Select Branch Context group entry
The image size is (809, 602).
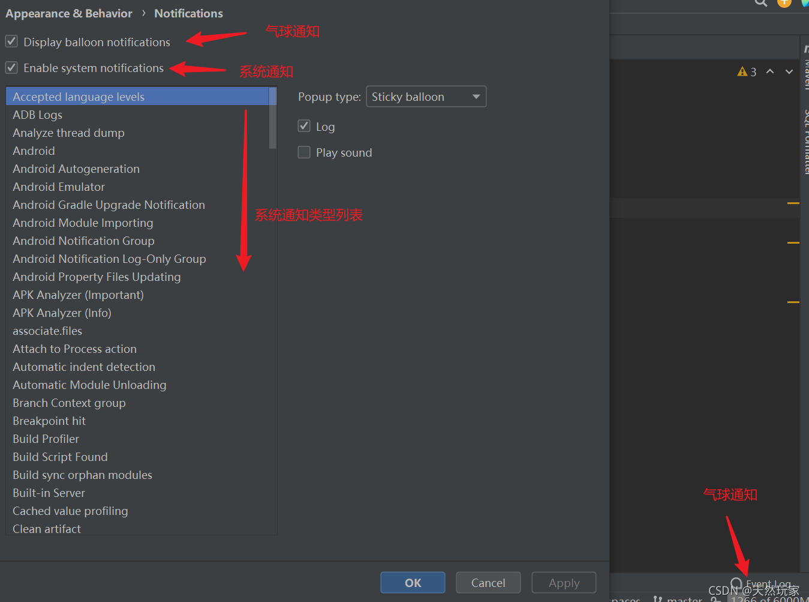point(137,403)
